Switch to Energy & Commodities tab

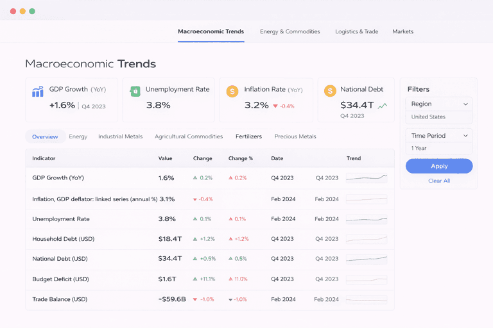(290, 31)
